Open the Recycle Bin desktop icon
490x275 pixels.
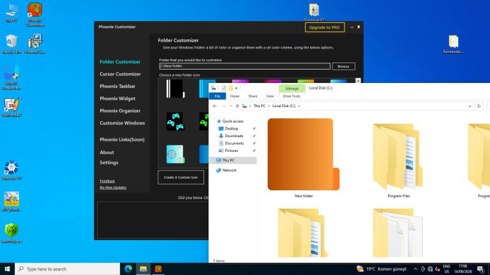tap(11, 44)
